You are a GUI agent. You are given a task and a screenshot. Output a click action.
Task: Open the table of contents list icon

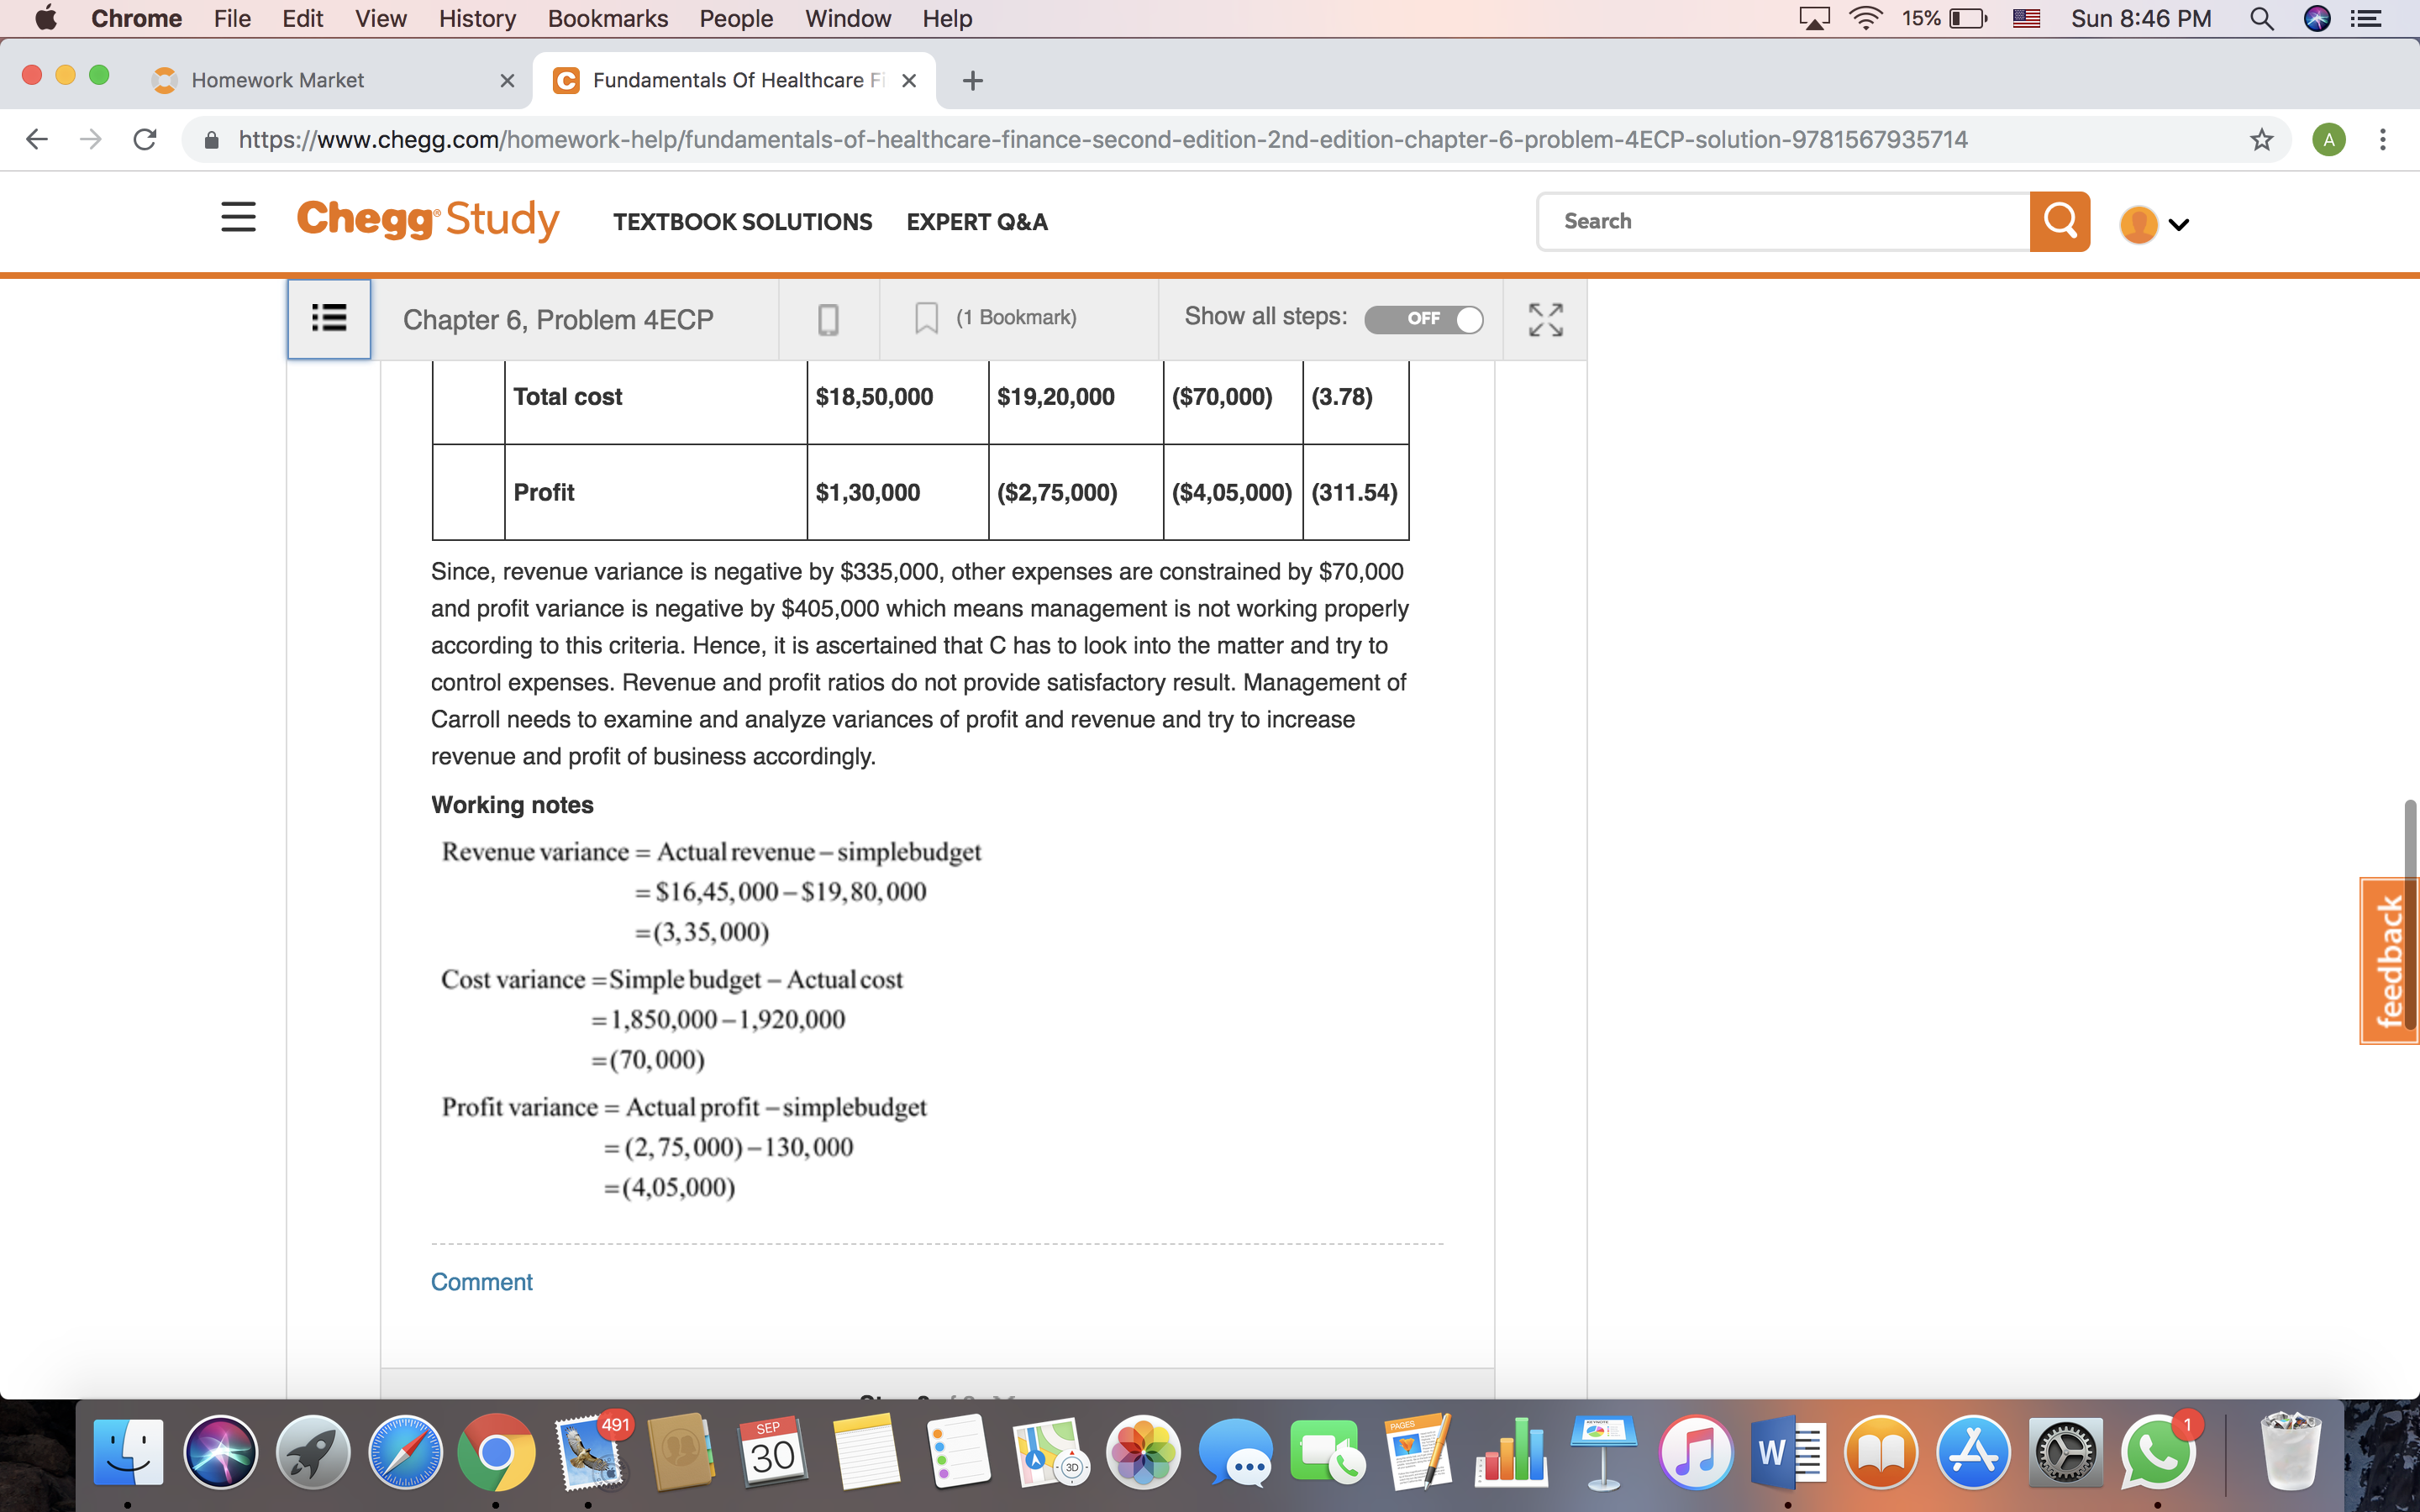point(329,319)
